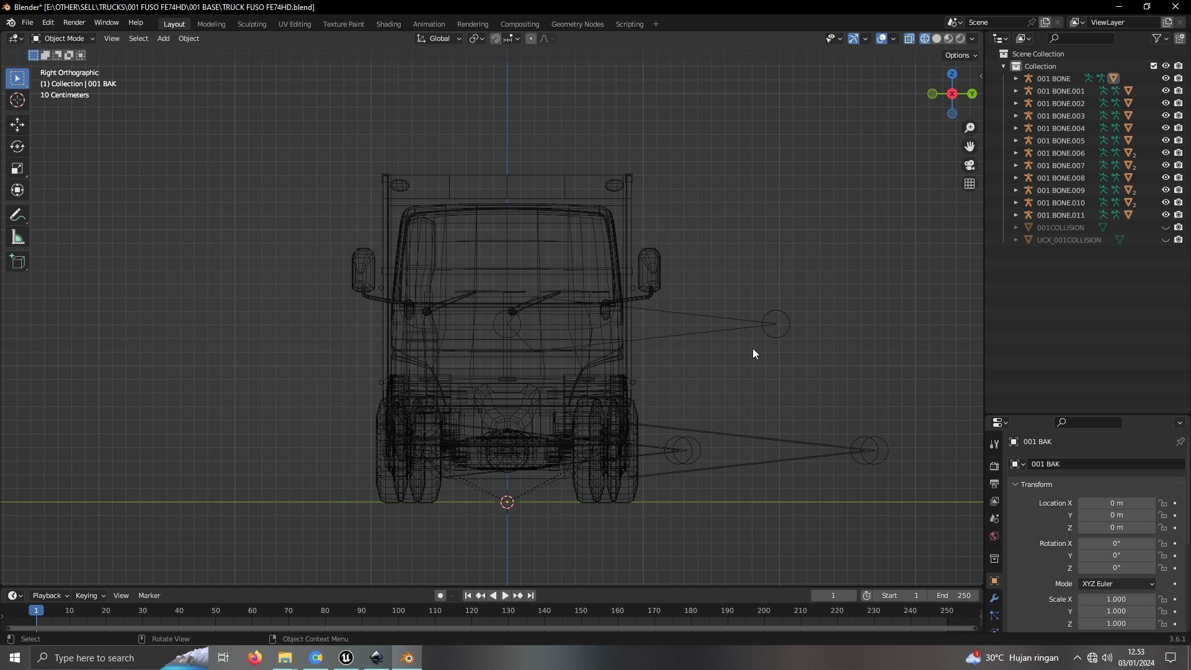This screenshot has width=1191, height=670.
Task: Open the World properties tab
Action: (994, 536)
